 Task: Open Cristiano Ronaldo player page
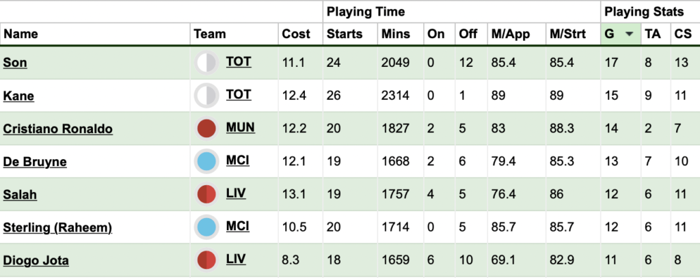[x=57, y=129]
